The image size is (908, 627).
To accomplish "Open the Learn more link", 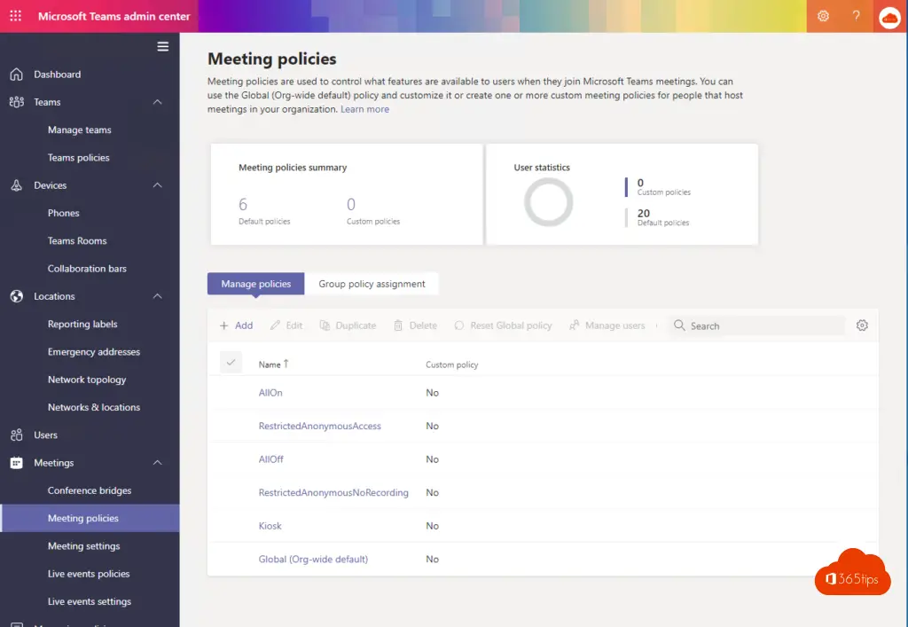I will 364,109.
